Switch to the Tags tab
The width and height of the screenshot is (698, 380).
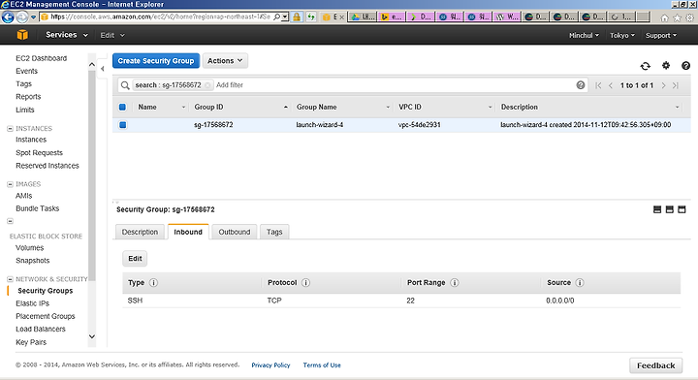click(x=274, y=232)
